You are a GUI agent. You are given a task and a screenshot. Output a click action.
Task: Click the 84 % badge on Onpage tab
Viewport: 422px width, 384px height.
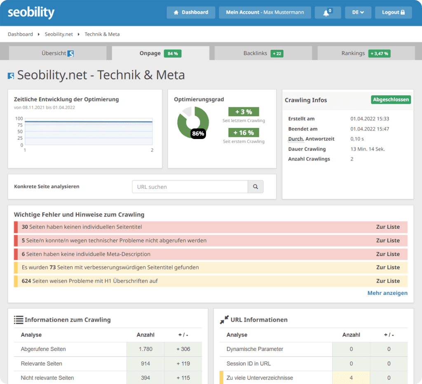point(173,53)
